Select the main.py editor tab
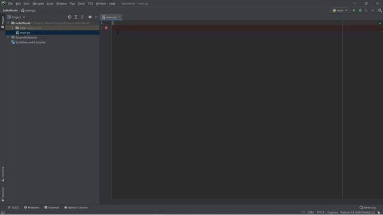This screenshot has width=383, height=215. point(111,17)
